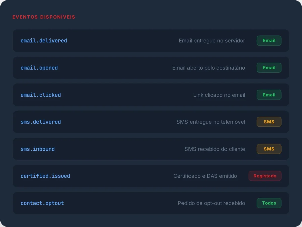The image size is (302, 227).
Task: Select the SMS badge on sms.inbound row
Action: click(x=269, y=149)
